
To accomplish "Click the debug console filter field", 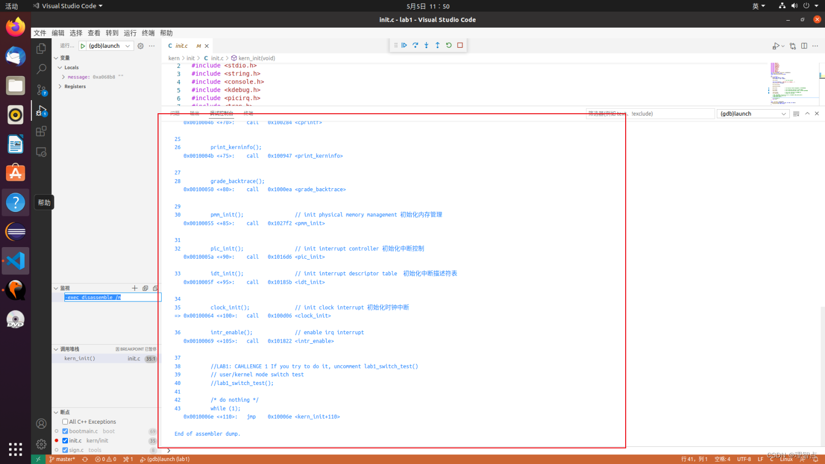I will (x=650, y=114).
